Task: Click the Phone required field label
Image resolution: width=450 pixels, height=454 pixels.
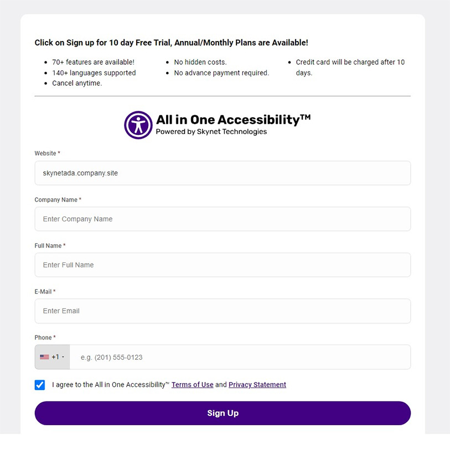Action: [x=45, y=337]
